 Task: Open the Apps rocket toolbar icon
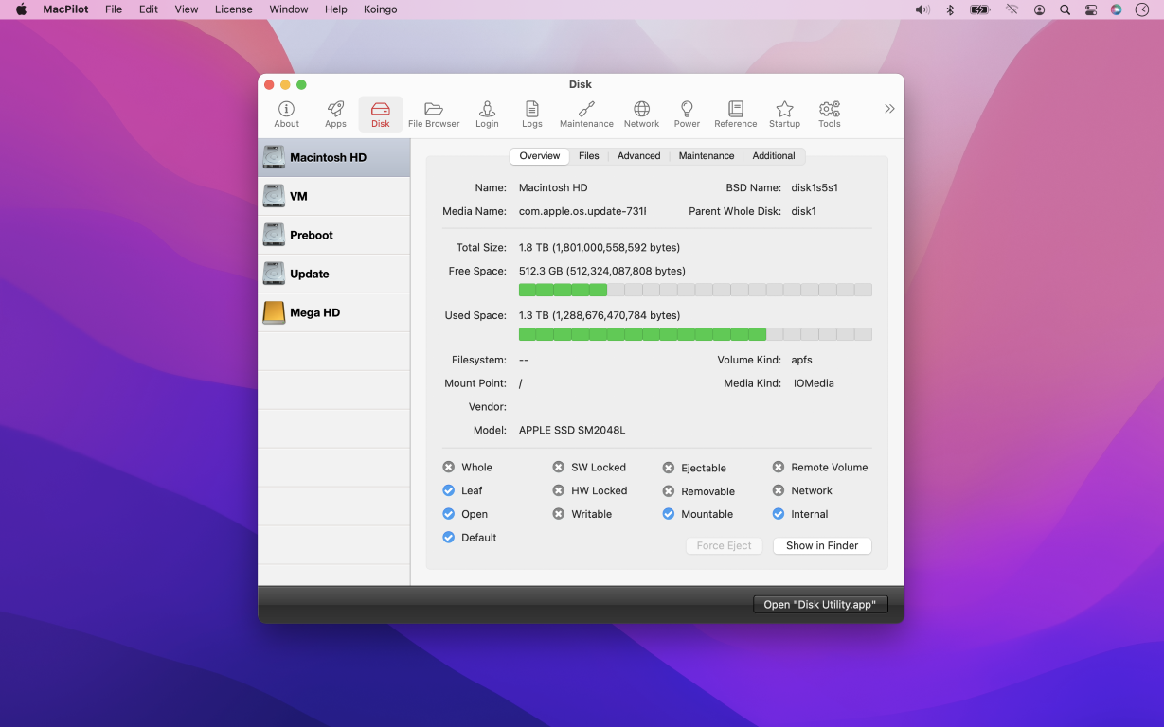pos(335,114)
